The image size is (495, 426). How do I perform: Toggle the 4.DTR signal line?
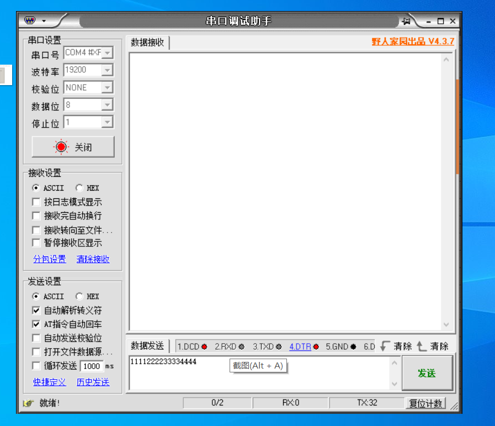pos(304,346)
